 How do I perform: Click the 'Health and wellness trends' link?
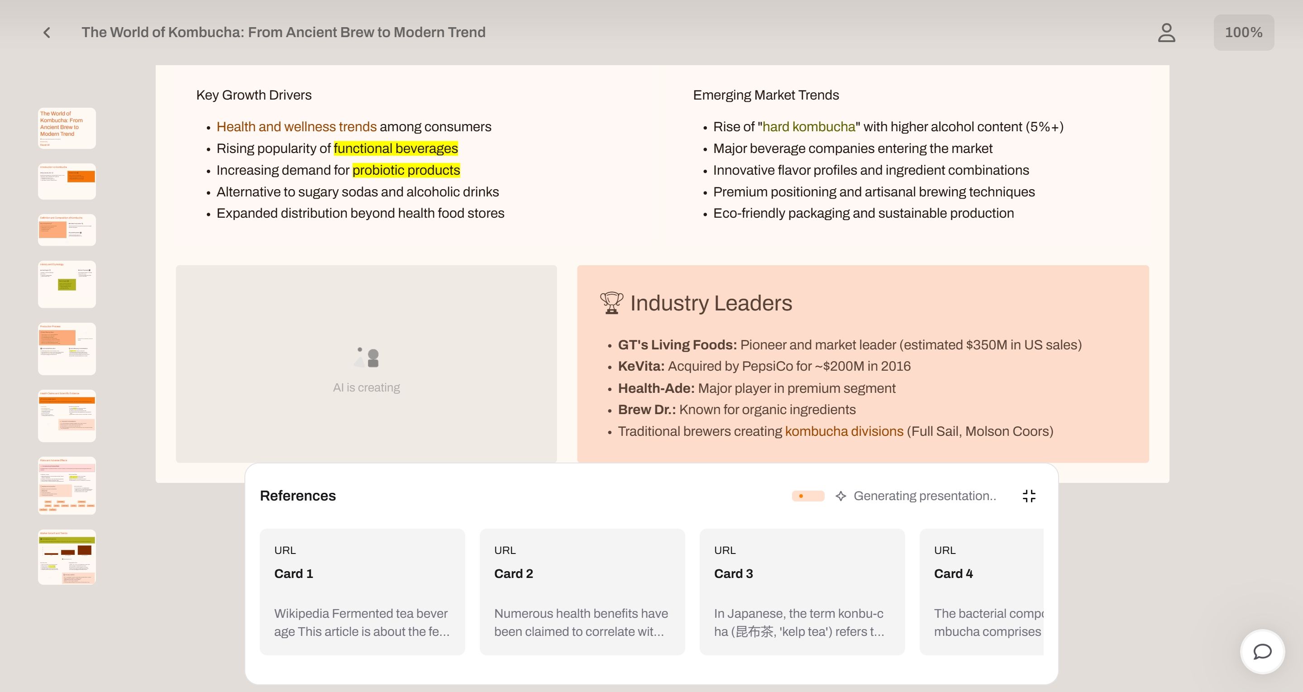tap(296, 126)
